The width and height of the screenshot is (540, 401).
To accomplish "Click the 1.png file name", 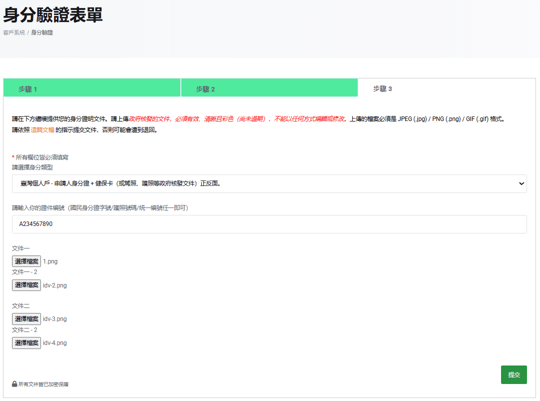I will coord(50,261).
